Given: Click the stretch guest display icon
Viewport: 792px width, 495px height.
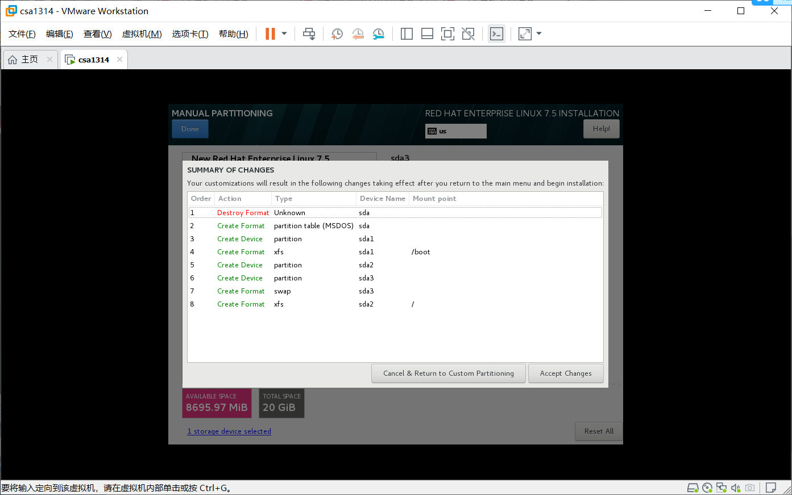Looking at the screenshot, I should click(525, 34).
